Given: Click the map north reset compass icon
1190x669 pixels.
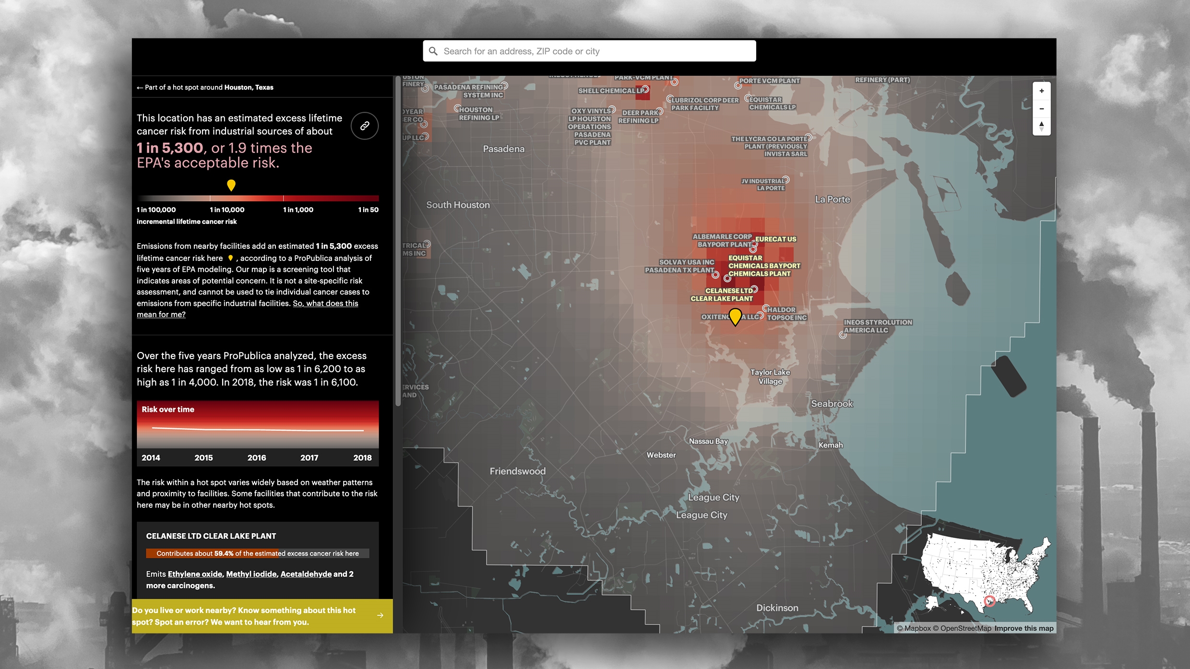Looking at the screenshot, I should 1041,126.
